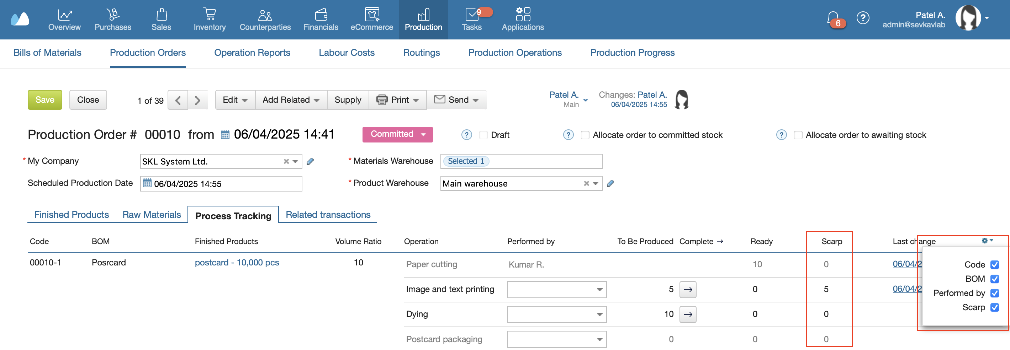
Task: Click the cloud logo home icon
Action: coord(20,19)
